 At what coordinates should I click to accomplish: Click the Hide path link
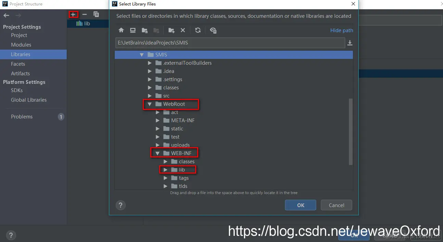pyautogui.click(x=342, y=30)
